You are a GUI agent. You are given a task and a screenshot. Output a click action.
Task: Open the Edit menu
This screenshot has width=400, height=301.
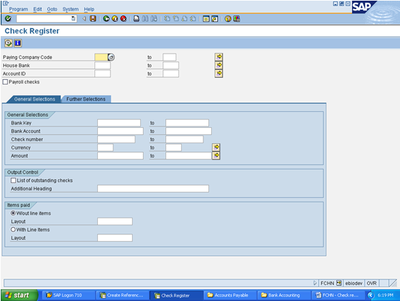(x=37, y=9)
